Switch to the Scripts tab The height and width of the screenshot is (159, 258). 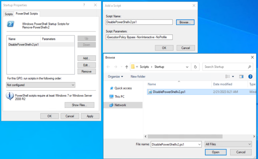(9, 14)
